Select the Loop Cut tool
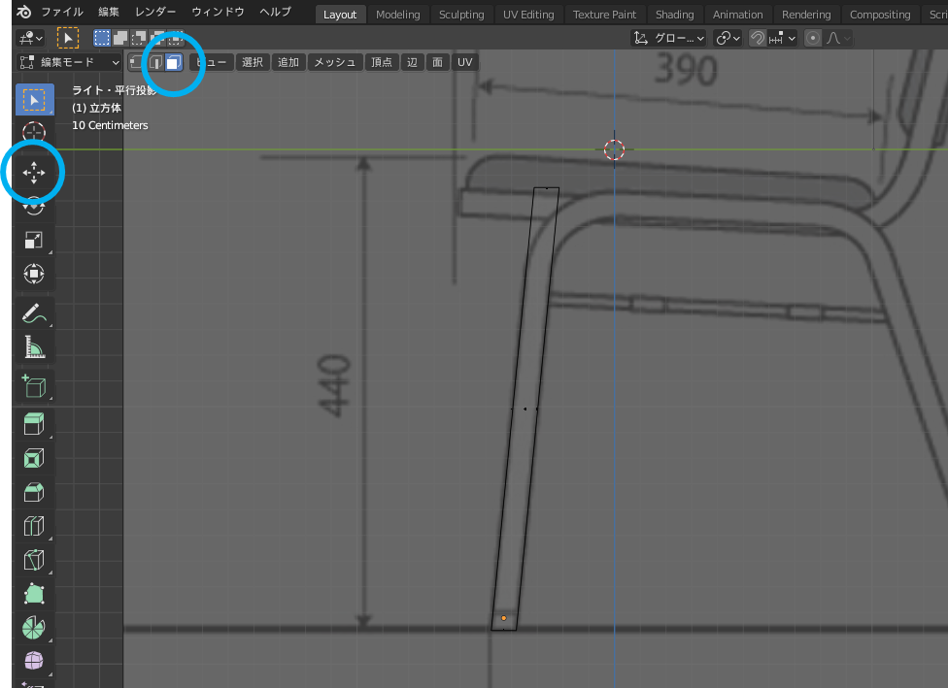 pos(34,526)
